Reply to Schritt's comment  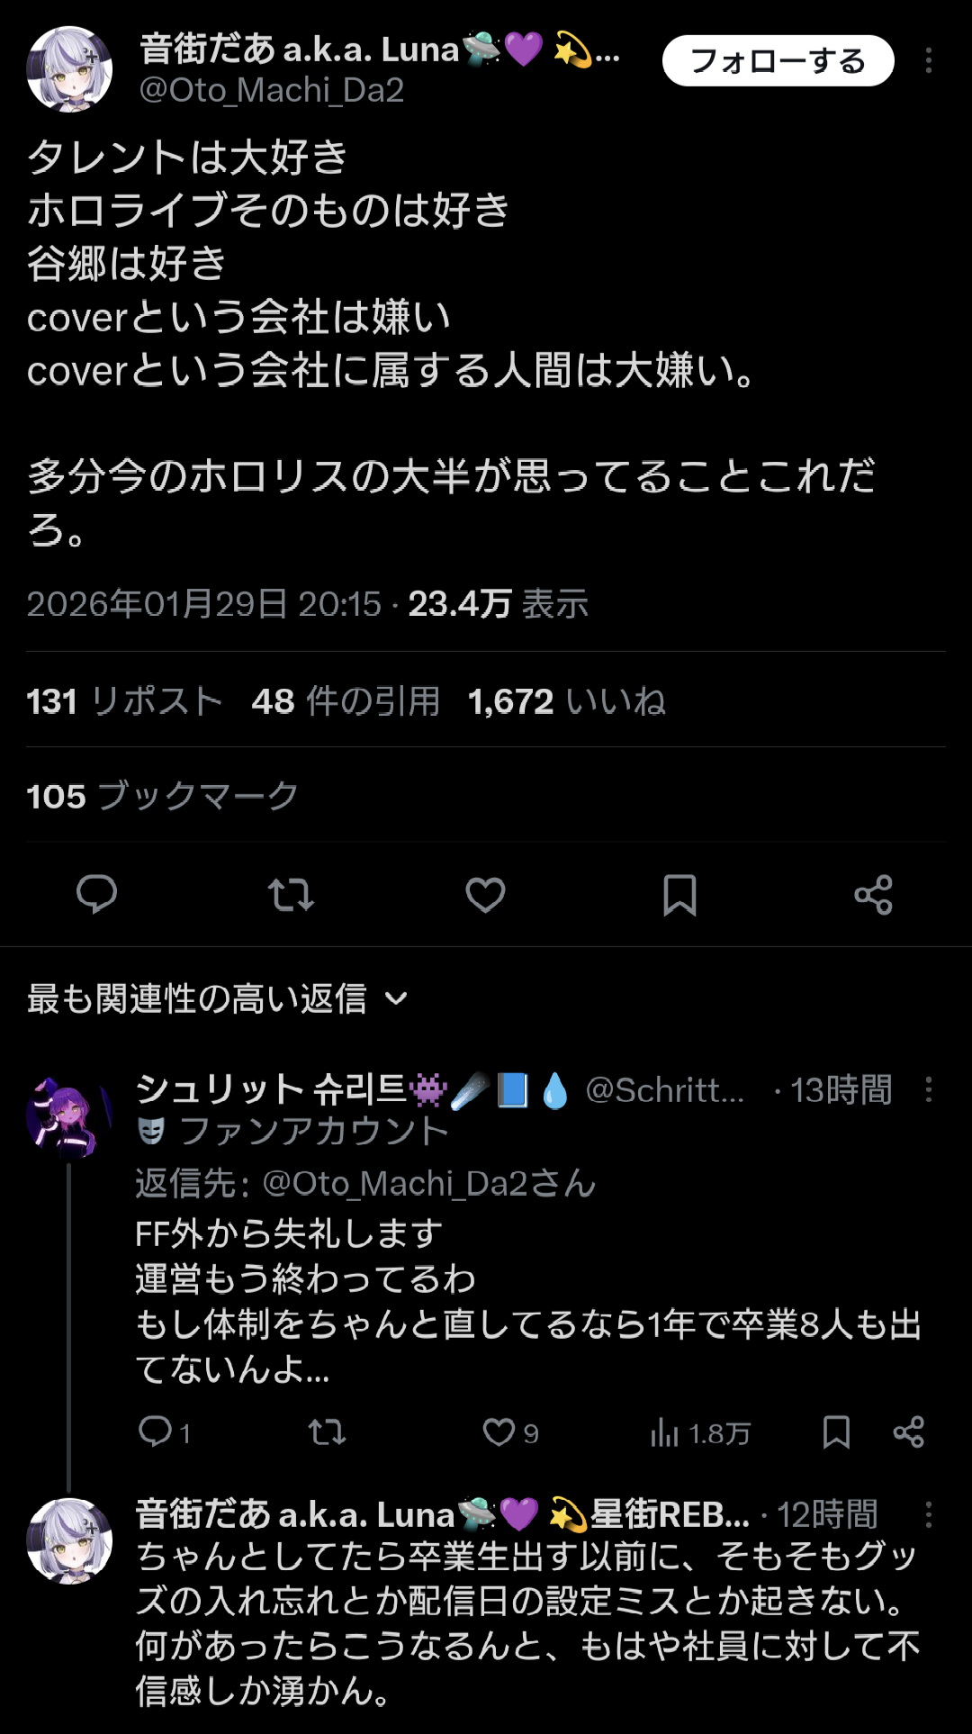click(156, 1431)
